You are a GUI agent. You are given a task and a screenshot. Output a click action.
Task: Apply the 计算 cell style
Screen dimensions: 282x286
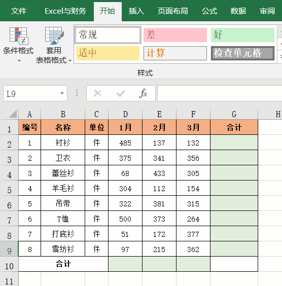coord(175,53)
